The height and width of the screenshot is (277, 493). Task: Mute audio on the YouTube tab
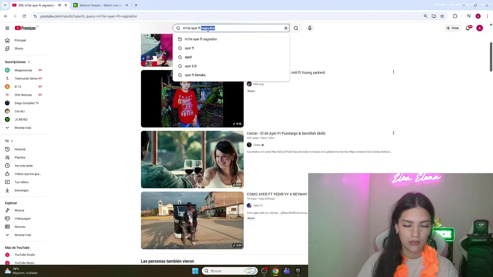click(x=59, y=5)
